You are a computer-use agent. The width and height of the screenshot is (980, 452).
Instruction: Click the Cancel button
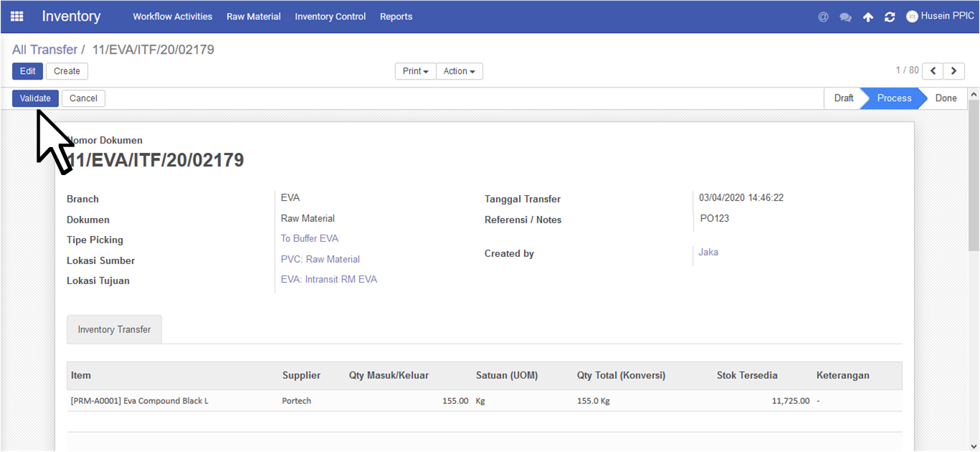click(83, 98)
